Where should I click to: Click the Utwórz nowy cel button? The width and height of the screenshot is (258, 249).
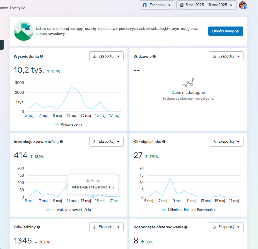[226, 31]
